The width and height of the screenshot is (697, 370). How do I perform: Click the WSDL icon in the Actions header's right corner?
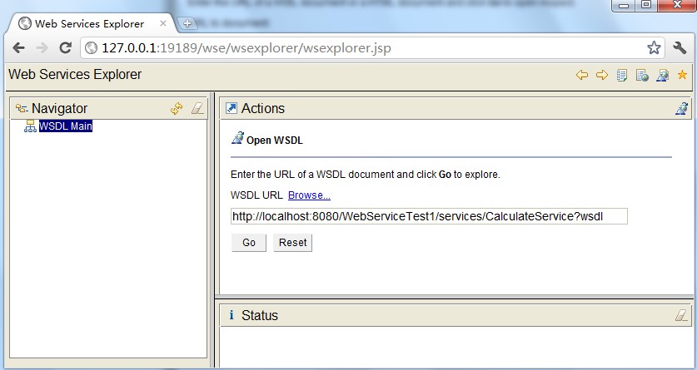point(681,108)
